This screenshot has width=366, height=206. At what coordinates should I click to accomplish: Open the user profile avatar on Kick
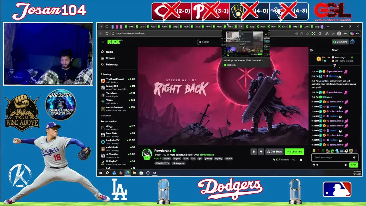[353, 42]
